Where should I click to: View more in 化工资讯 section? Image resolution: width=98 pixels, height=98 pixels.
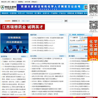point(63,56)
